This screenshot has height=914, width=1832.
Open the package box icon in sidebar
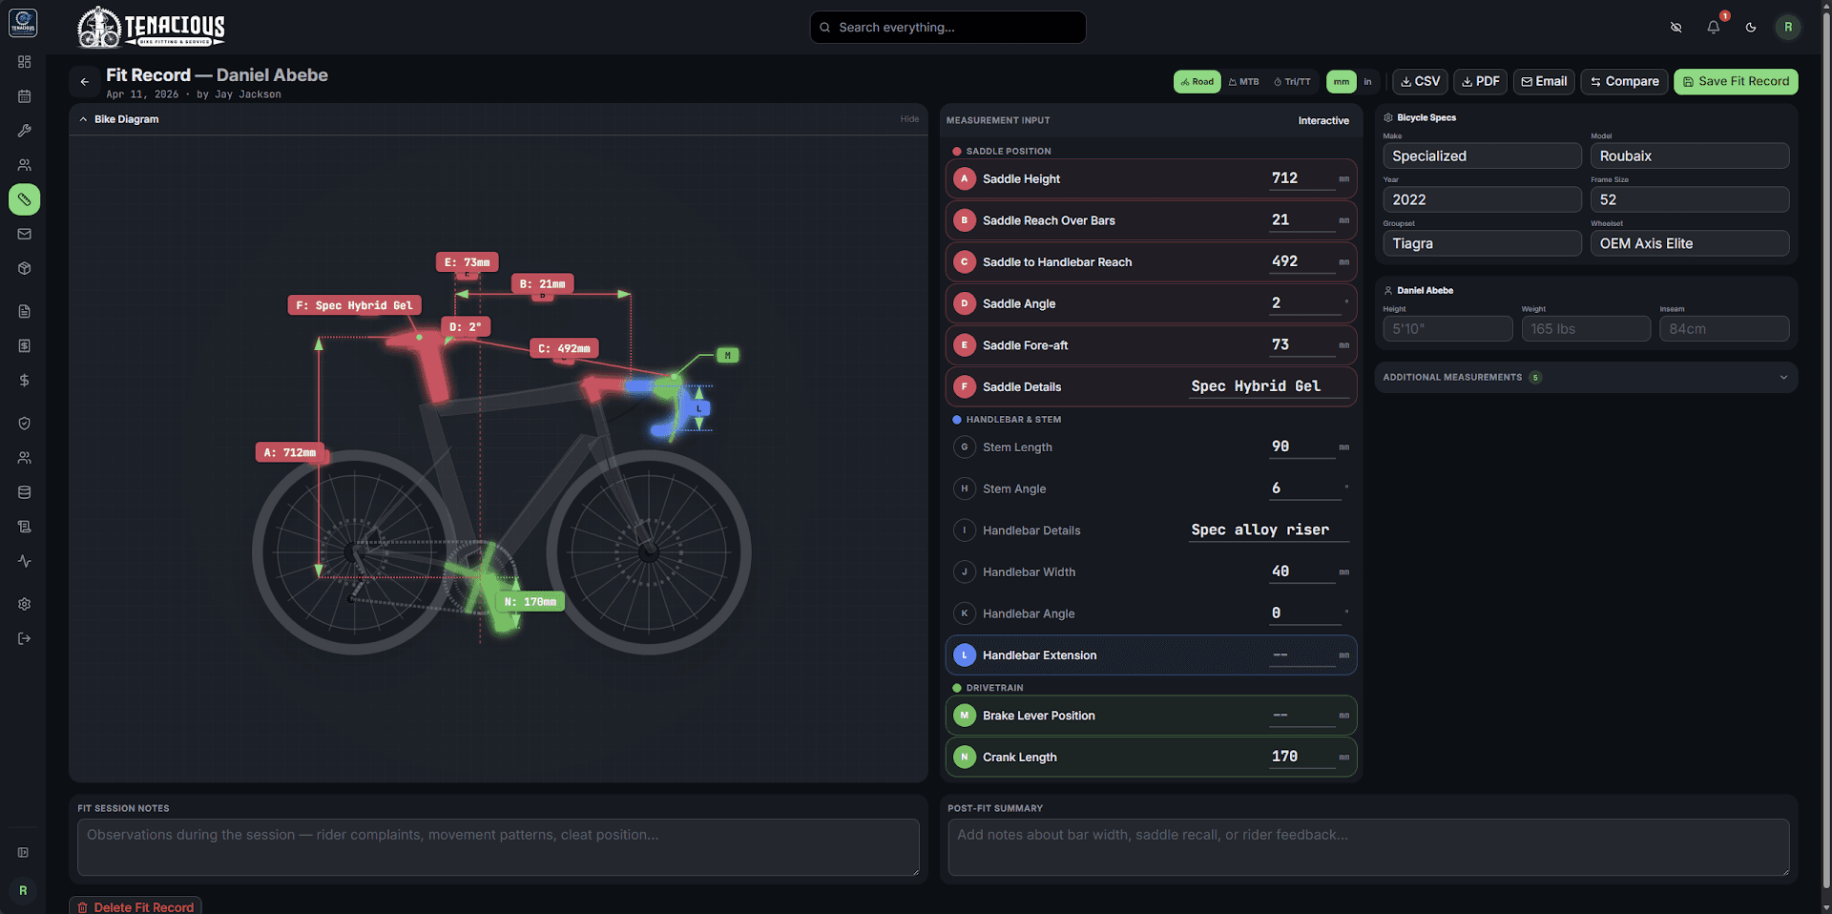tap(24, 268)
